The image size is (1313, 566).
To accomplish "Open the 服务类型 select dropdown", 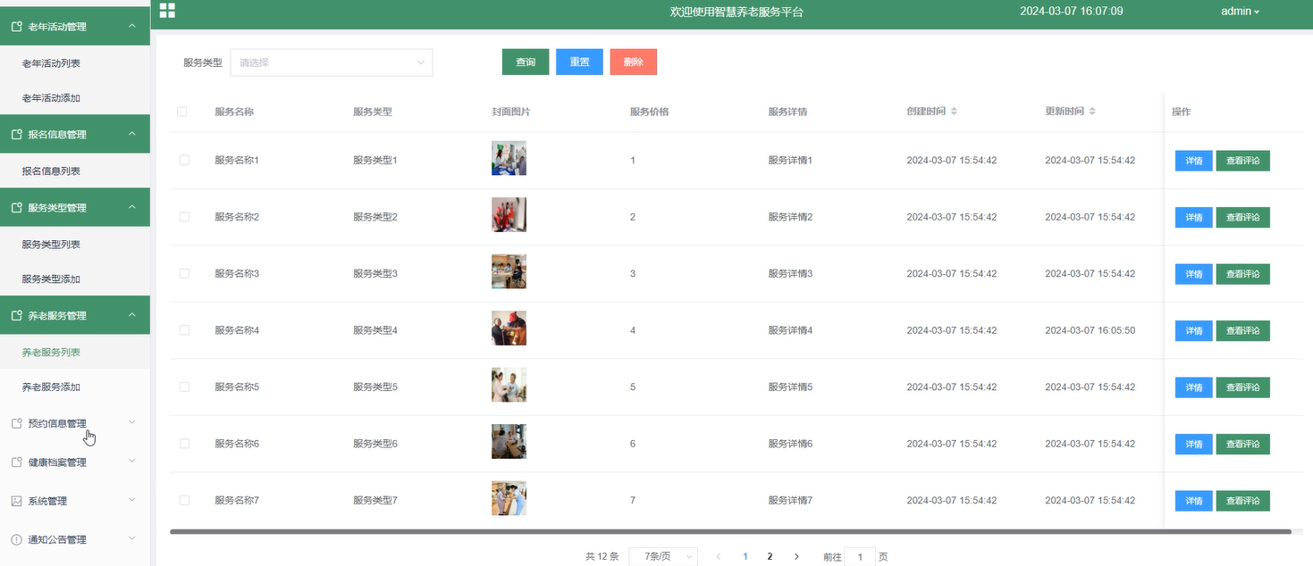I will (332, 62).
